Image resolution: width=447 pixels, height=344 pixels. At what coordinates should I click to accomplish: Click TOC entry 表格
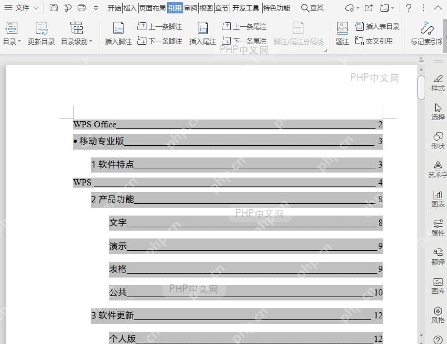[246, 269]
